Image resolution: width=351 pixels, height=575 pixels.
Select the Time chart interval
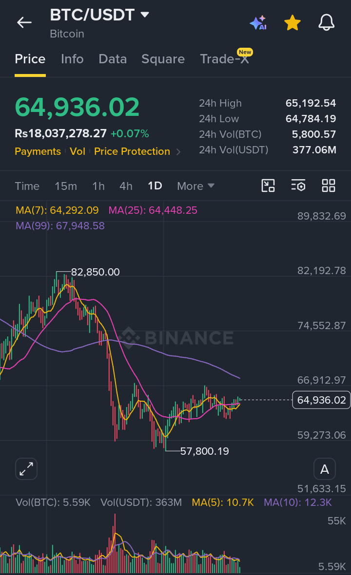click(27, 186)
